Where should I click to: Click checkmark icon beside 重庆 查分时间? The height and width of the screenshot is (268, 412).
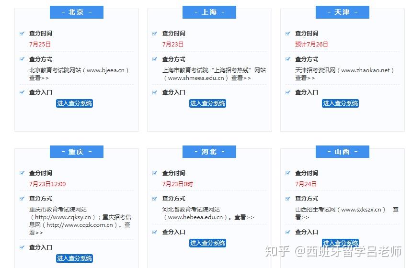tap(22, 173)
